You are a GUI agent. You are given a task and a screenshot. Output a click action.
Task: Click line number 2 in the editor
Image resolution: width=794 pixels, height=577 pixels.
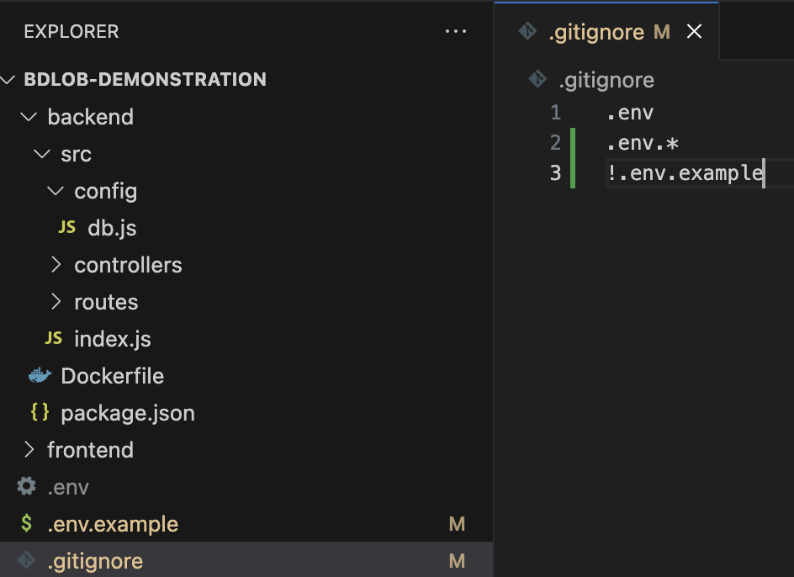(x=555, y=143)
